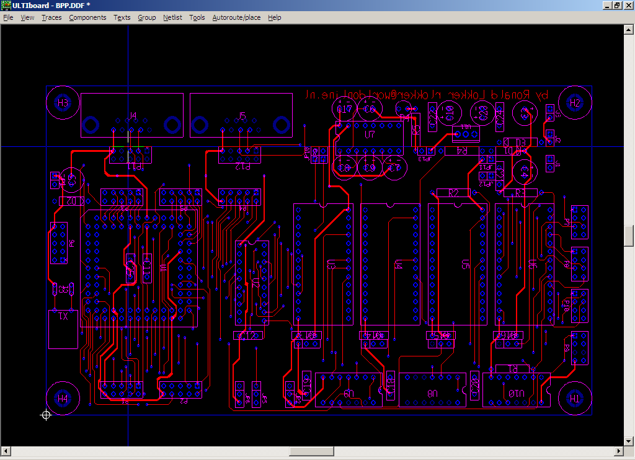635x460 pixels.
Task: Open the Autoroute/place menu
Action: coord(236,17)
